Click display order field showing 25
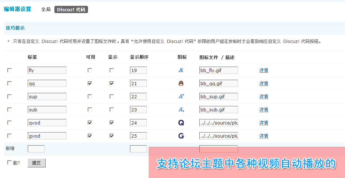 138,136
